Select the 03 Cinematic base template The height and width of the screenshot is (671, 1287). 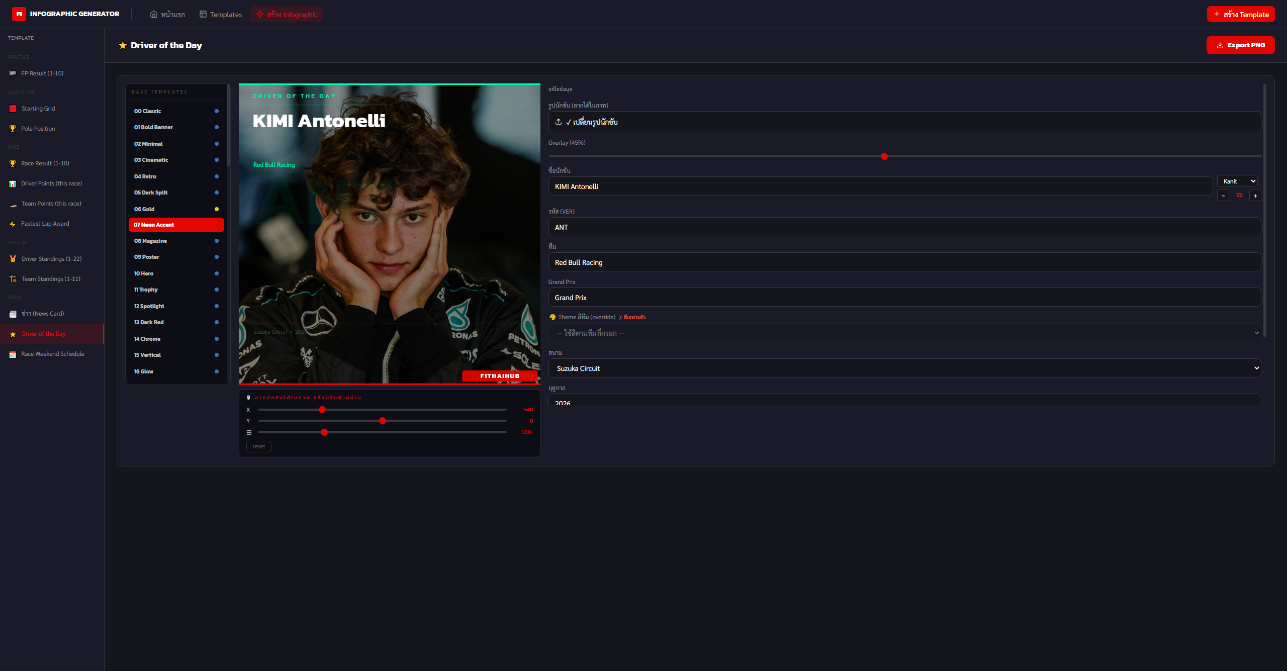(x=176, y=160)
